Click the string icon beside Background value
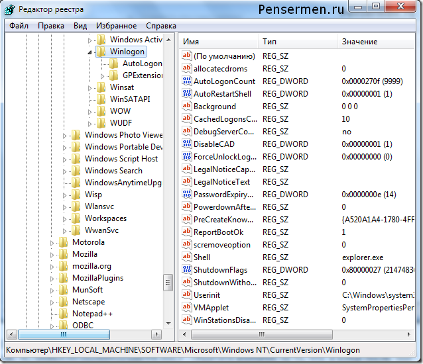This screenshot has height=364, width=423. click(187, 106)
